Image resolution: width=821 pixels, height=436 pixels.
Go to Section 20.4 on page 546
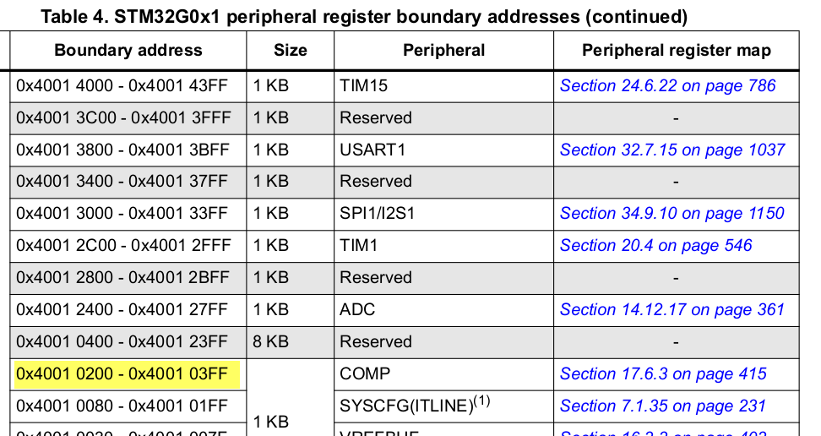(x=655, y=245)
